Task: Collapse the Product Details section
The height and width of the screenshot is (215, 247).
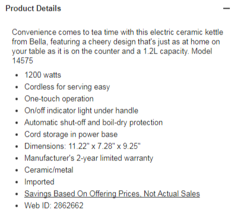Action: coord(226,8)
